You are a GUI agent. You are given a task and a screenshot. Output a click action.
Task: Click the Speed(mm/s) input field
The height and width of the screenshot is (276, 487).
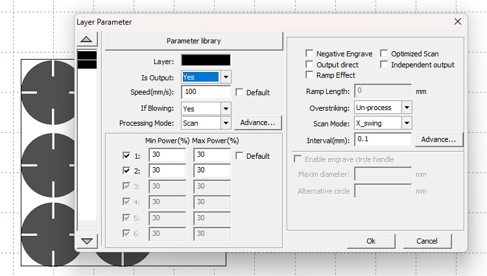[x=206, y=92]
